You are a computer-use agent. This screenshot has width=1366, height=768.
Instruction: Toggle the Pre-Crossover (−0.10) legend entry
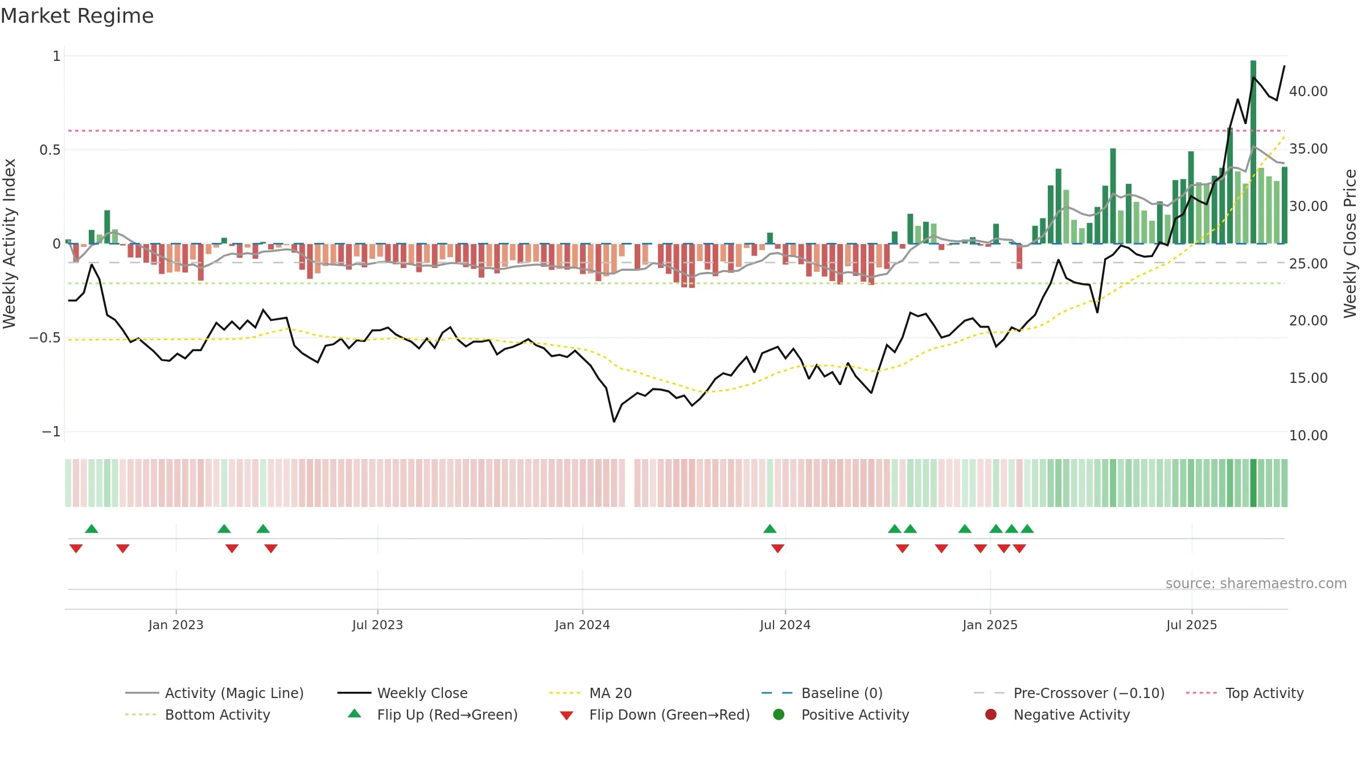[1069, 693]
